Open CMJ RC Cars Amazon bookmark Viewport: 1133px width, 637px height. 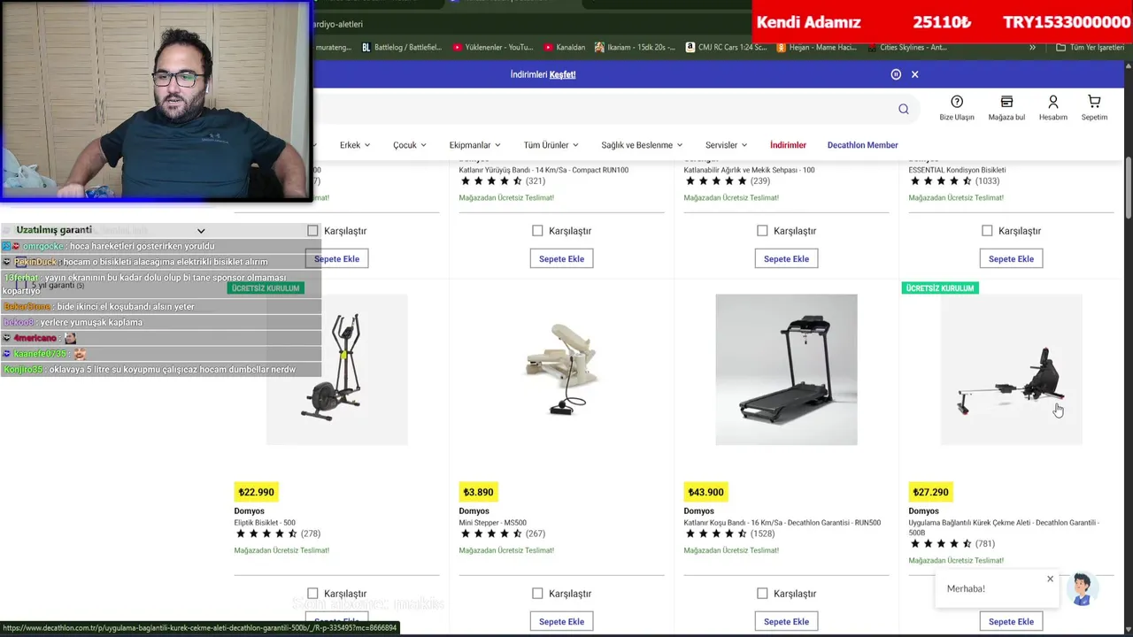tap(726, 48)
